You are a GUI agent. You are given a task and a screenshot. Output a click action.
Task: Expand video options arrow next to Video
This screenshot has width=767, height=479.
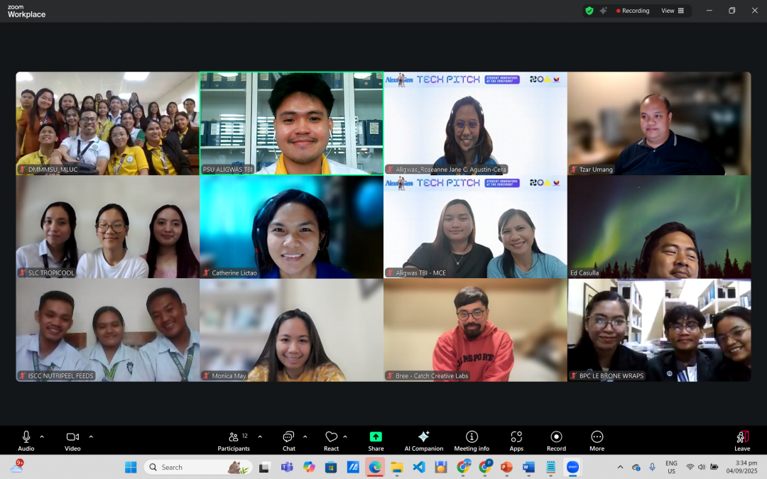coord(91,436)
